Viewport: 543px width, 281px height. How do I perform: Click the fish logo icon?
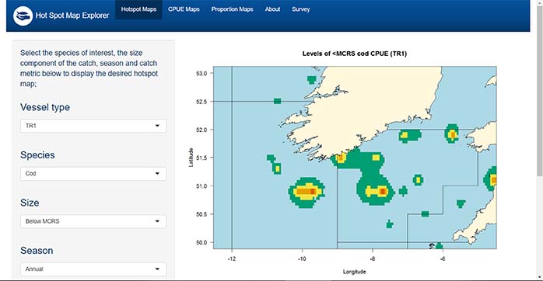pos(23,16)
